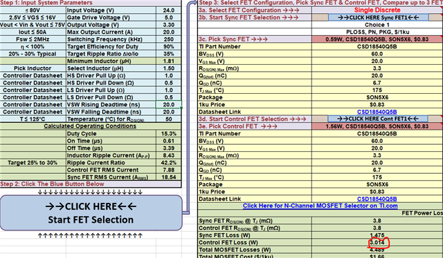Select the Temperature for RDS(ON) value 50
The image size is (443, 258).
coord(169,119)
